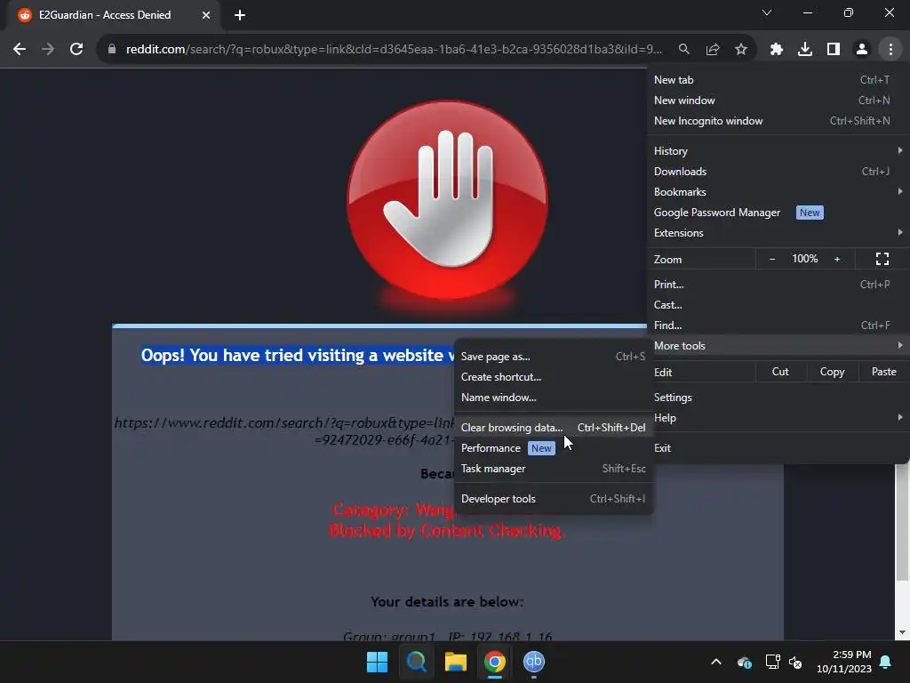Viewport: 910px width, 683px height.
Task: Open the taskbar Search icon
Action: click(x=417, y=662)
